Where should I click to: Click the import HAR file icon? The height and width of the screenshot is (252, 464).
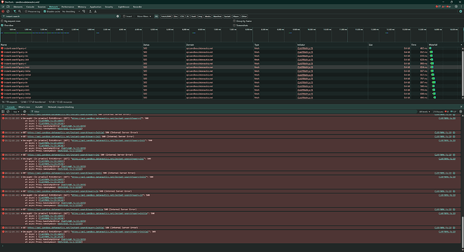point(90,11)
